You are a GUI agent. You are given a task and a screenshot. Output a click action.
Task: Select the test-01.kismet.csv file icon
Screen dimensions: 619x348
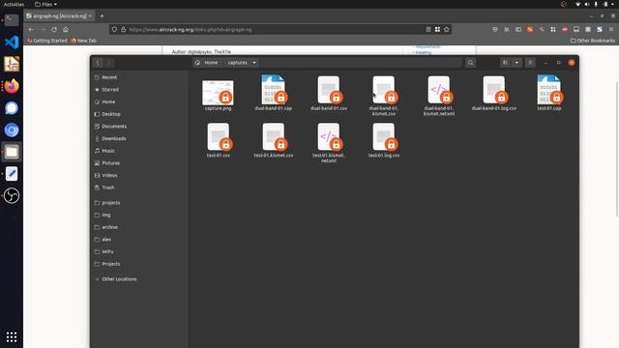pyautogui.click(x=273, y=136)
